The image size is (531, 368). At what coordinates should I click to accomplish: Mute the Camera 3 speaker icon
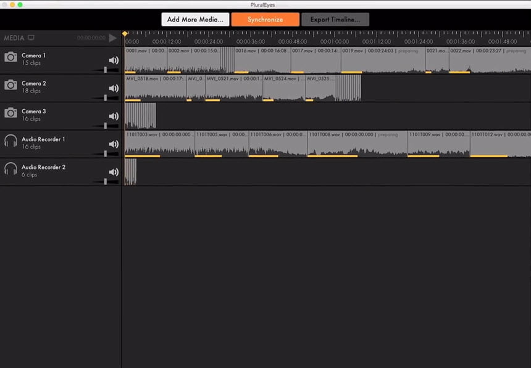pyautogui.click(x=114, y=117)
